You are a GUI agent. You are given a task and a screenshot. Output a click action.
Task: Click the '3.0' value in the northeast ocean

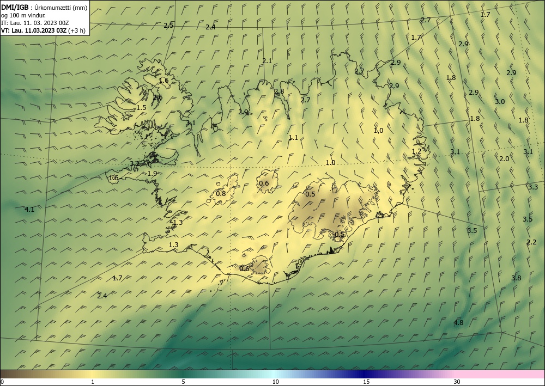coord(500,102)
